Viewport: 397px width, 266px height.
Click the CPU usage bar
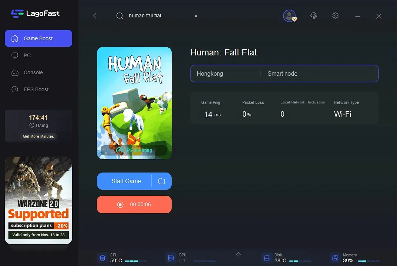coord(136,261)
